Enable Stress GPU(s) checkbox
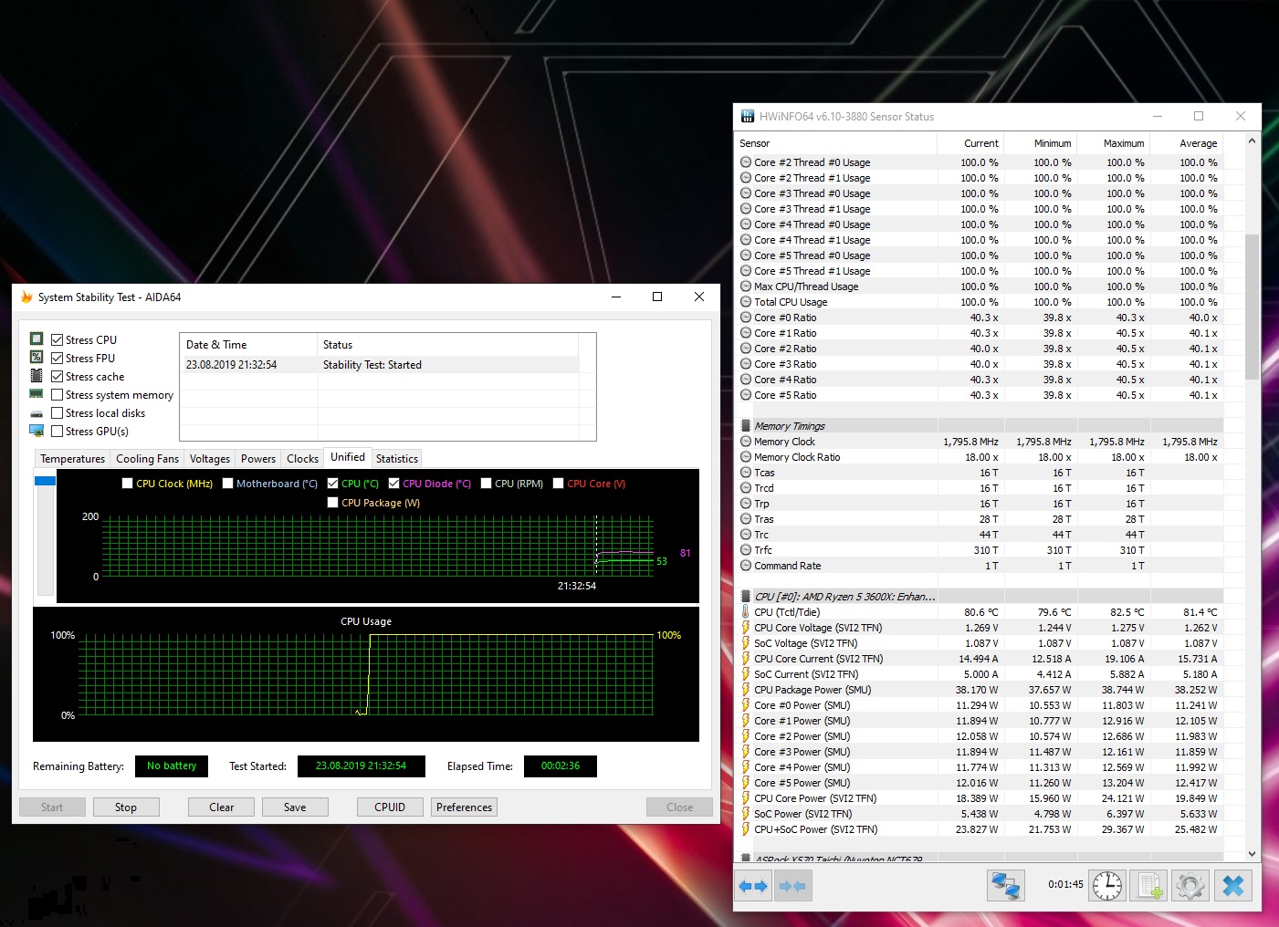The width and height of the screenshot is (1279, 927). 58,432
